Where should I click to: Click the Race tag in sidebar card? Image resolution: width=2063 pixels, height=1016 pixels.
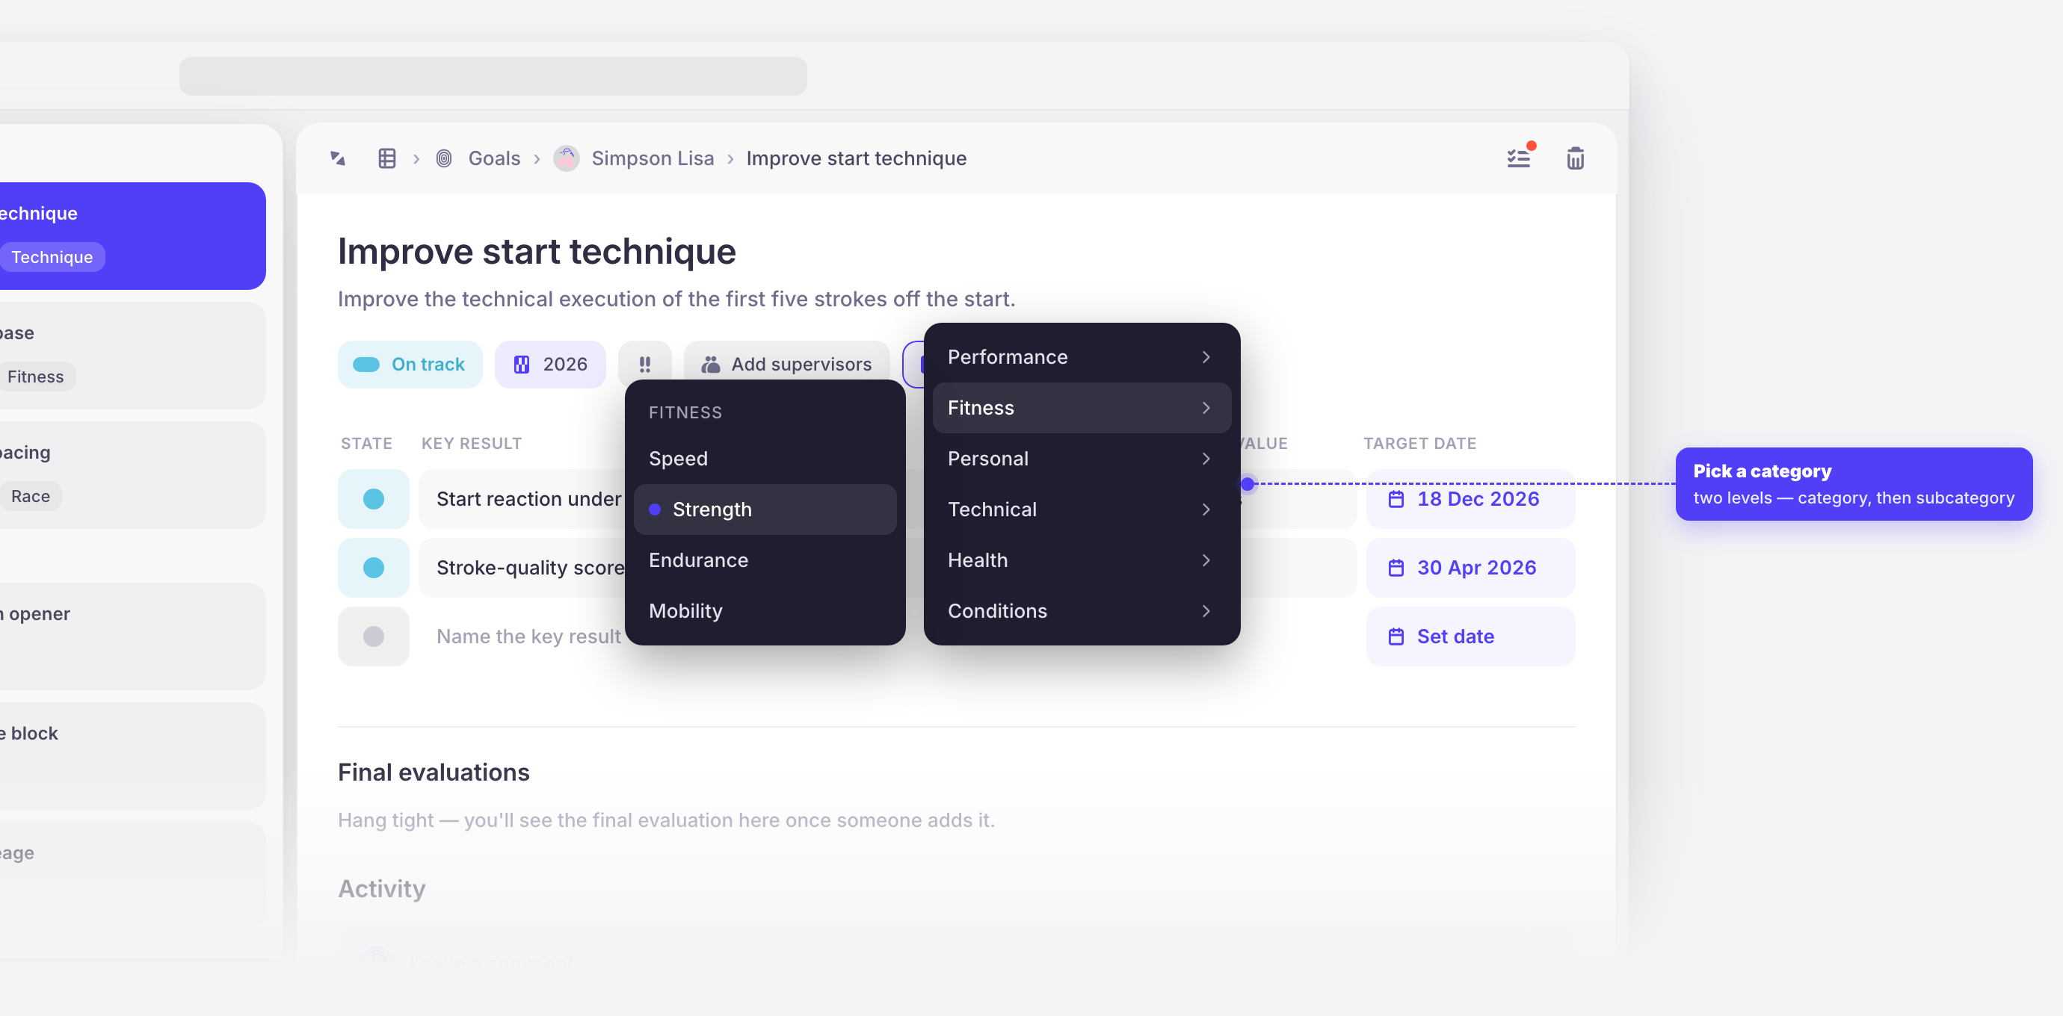coord(31,496)
